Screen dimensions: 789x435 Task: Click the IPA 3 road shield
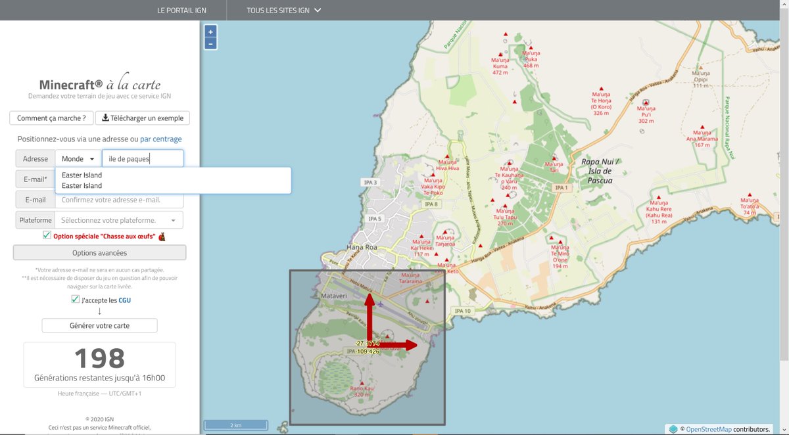(371, 182)
